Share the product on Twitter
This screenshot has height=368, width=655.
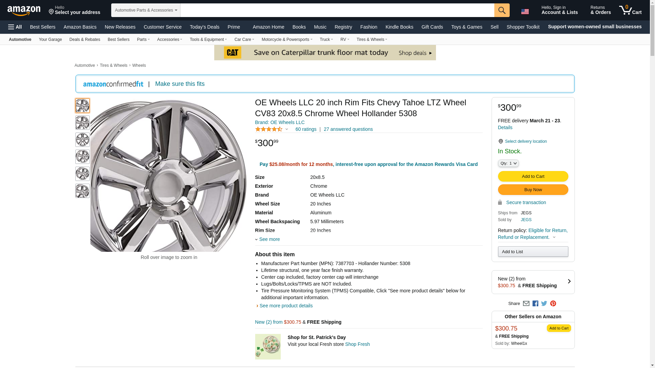pyautogui.click(x=544, y=304)
